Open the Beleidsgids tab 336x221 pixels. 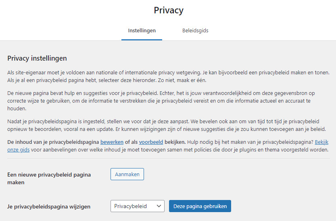tap(195, 31)
